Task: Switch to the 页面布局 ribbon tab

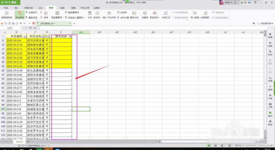Action: (x=28, y=8)
